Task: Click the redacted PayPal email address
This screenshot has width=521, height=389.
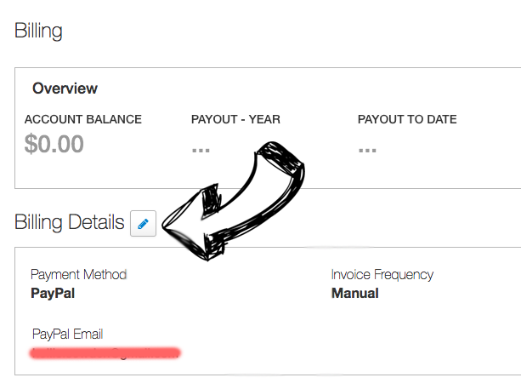Action: 105,352
